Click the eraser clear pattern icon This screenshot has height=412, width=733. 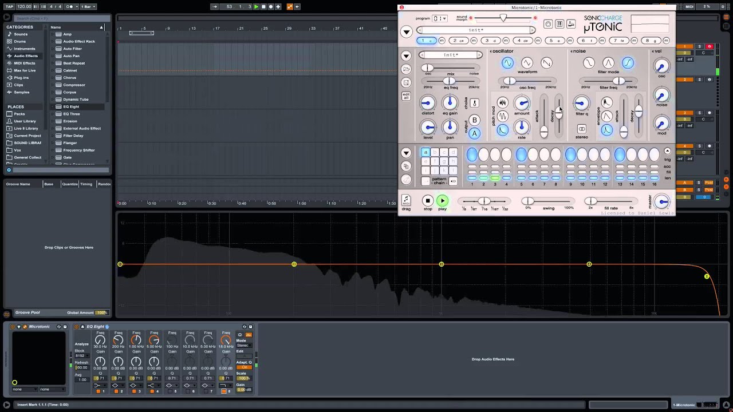click(x=406, y=180)
